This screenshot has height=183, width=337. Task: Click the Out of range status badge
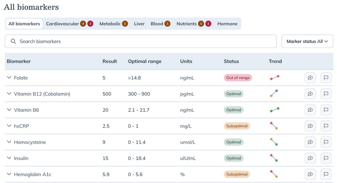[x=238, y=78]
